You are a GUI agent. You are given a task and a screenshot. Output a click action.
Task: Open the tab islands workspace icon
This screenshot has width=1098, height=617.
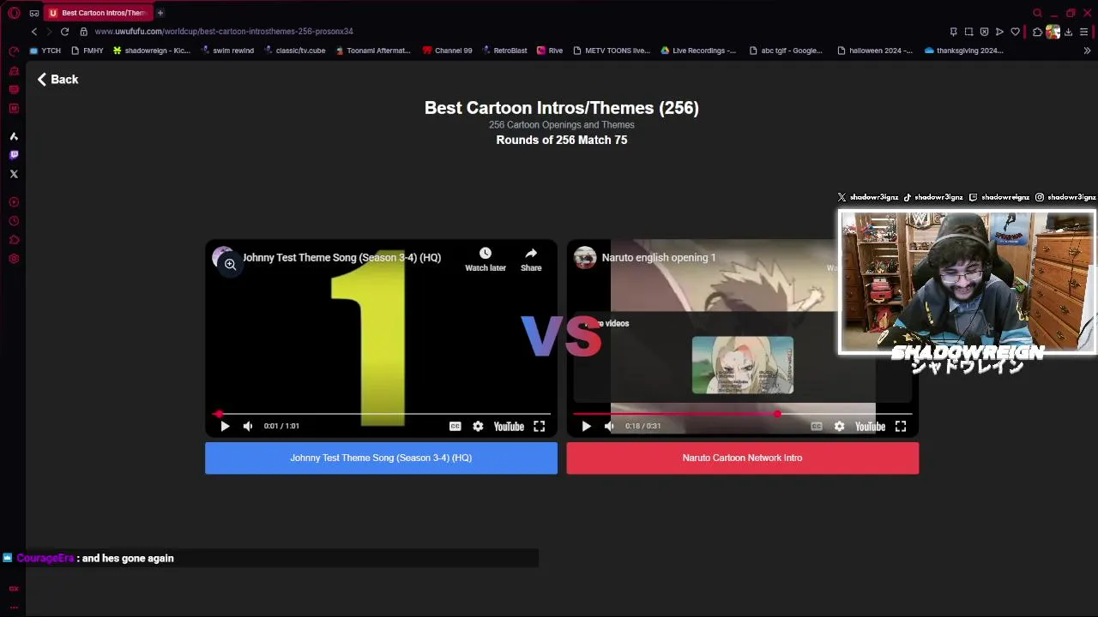(34, 13)
